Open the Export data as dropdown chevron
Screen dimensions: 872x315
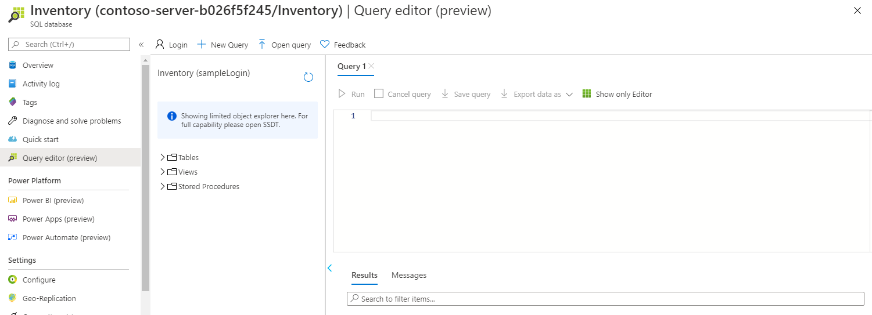569,95
